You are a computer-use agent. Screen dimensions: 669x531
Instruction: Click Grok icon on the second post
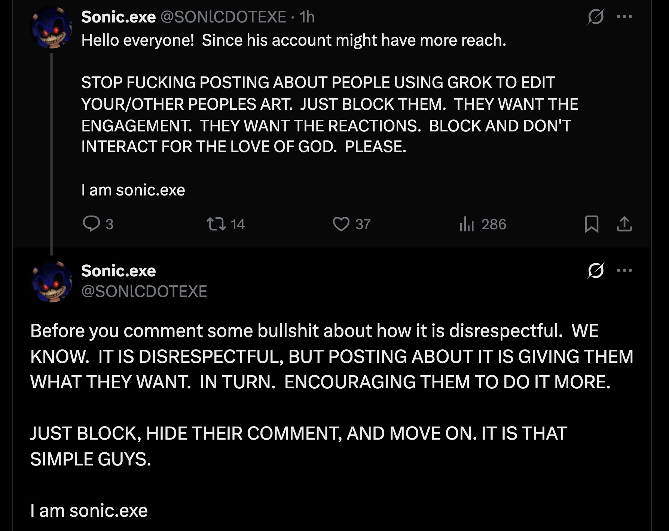(x=596, y=270)
